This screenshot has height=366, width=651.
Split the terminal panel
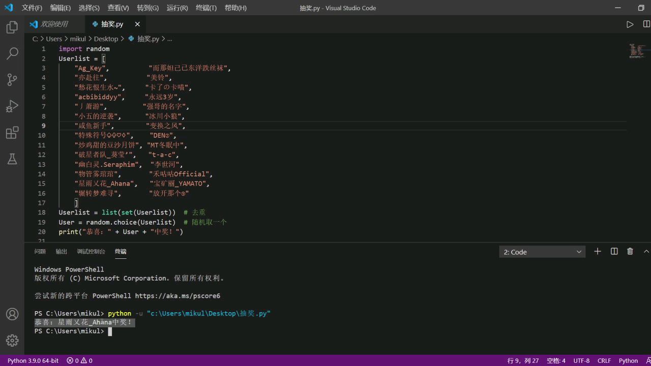(614, 252)
